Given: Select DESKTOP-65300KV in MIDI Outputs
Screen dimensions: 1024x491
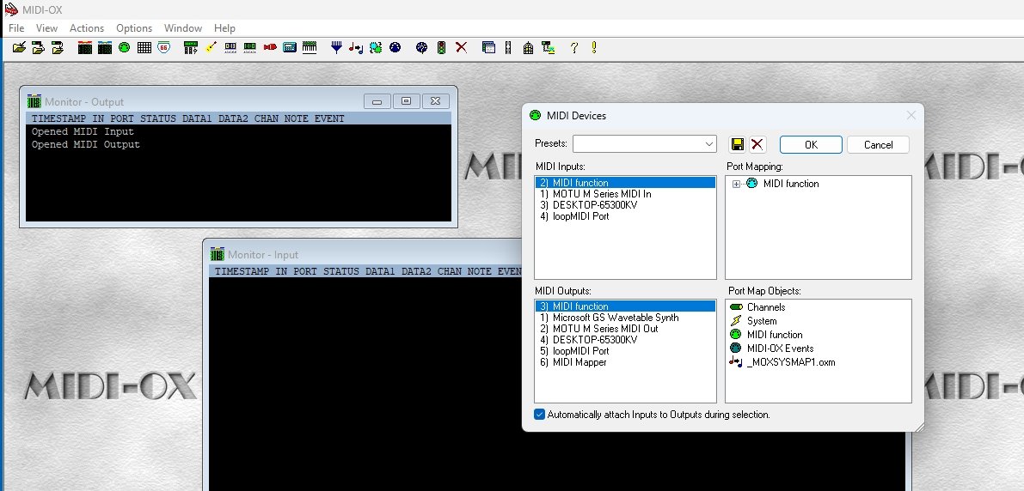Looking at the screenshot, I should (625, 340).
